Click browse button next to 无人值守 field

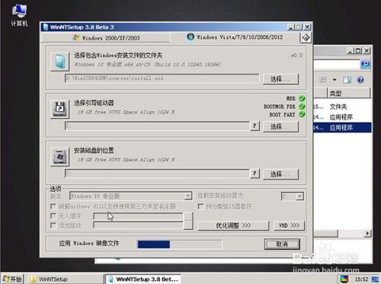[x=188, y=216]
